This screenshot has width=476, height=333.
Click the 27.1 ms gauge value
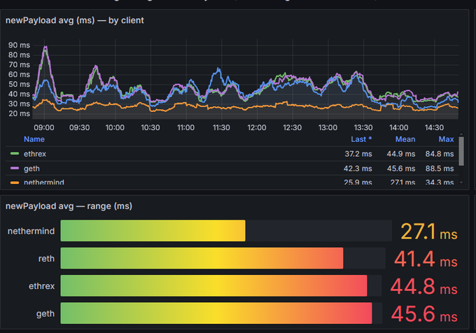tap(428, 232)
